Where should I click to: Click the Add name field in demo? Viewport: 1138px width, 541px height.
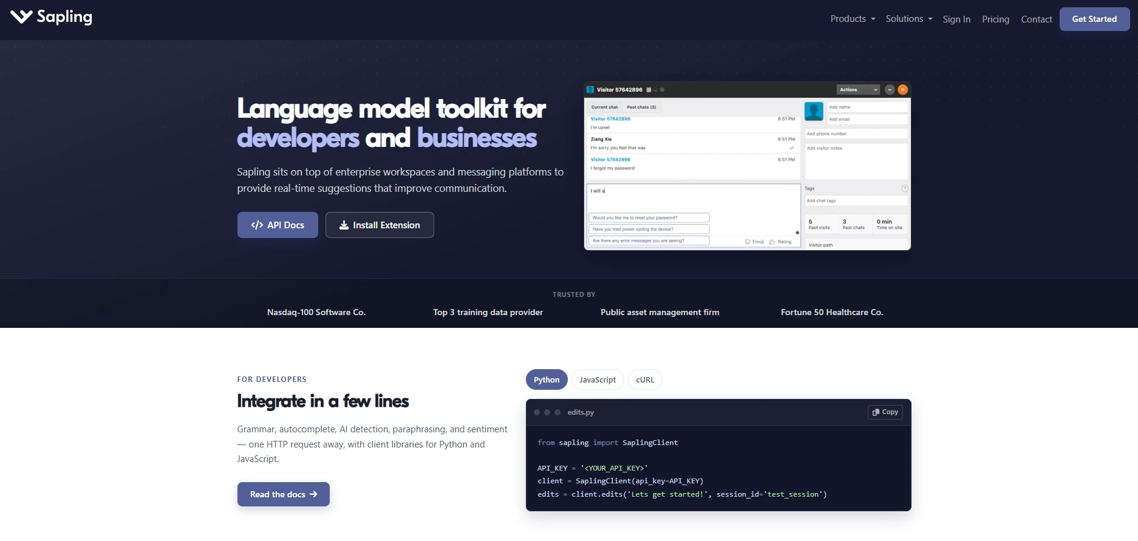point(867,107)
